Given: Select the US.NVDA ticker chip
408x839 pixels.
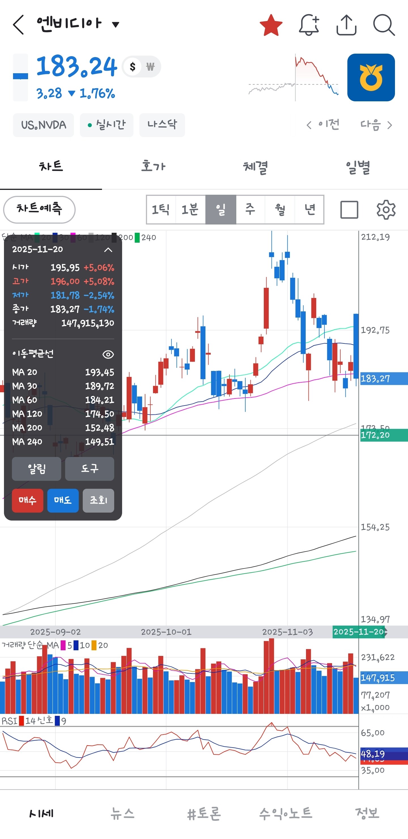Looking at the screenshot, I should (x=44, y=125).
